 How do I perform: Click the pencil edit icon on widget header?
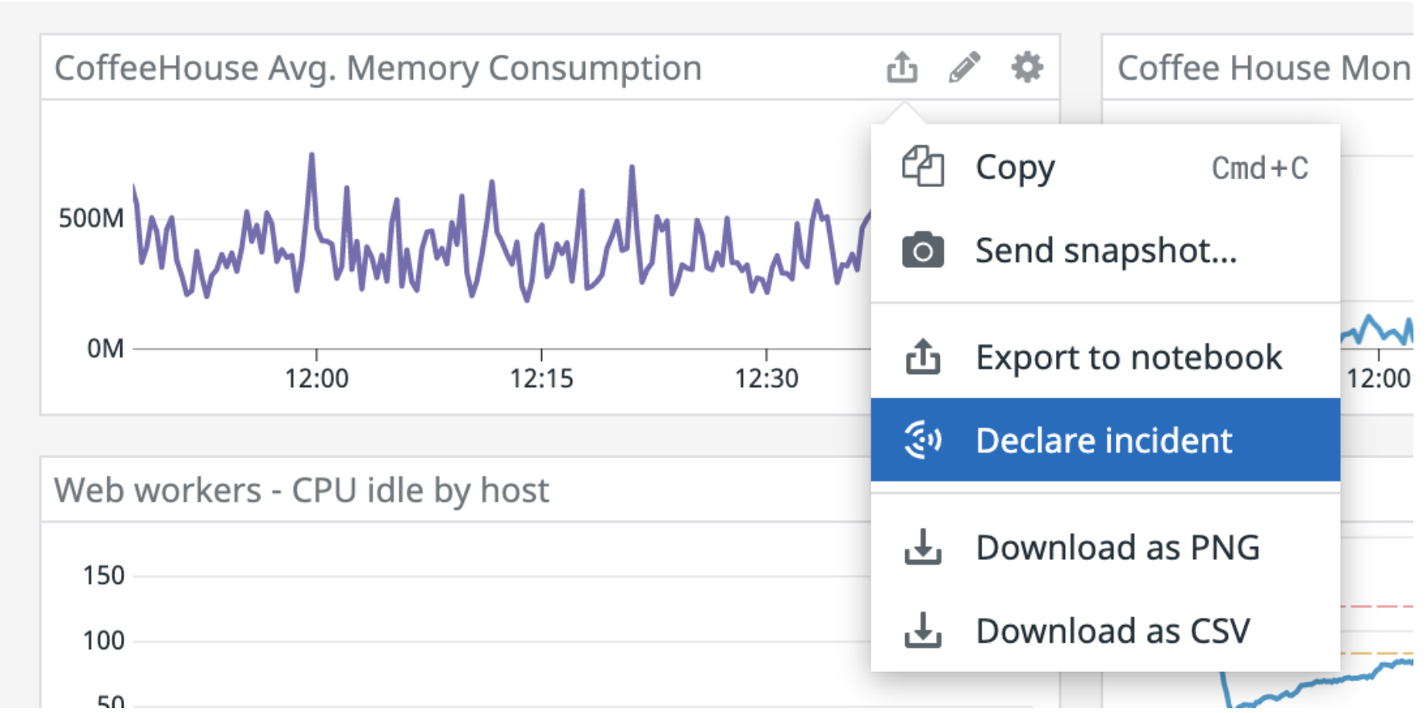(964, 68)
